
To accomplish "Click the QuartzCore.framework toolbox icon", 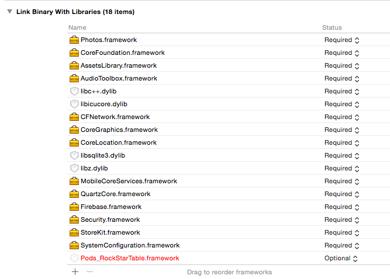I will tap(74, 194).
